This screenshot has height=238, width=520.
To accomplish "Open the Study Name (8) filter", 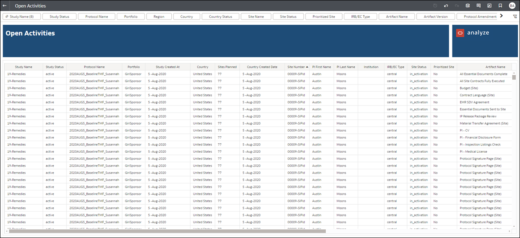I will coord(22,16).
